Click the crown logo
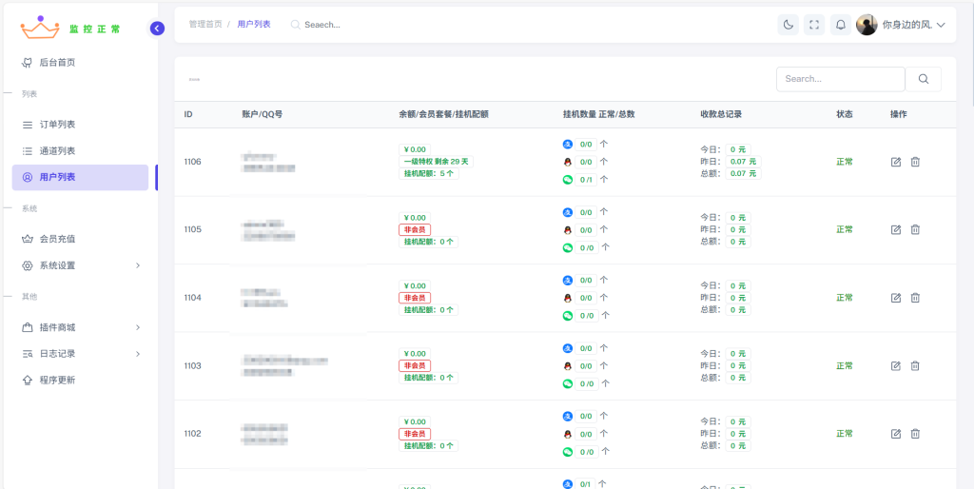974x489 pixels. coord(40,28)
